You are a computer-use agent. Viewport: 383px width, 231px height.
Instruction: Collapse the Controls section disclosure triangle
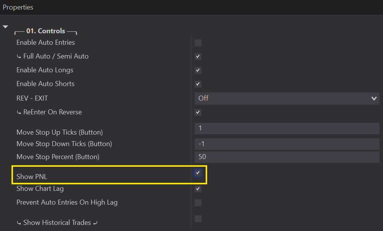point(5,27)
